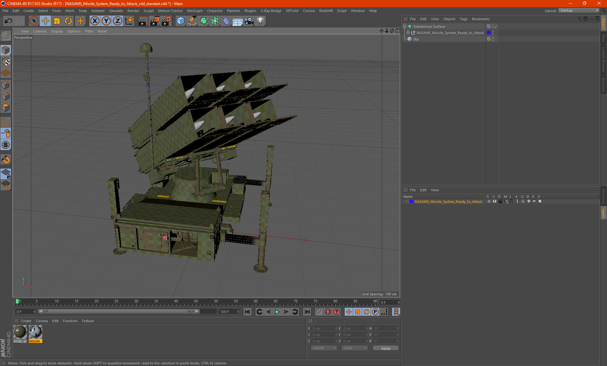Screen dimensions: 607x366
Task: Select the body_gr material thumbnail
Action: (x=20, y=334)
